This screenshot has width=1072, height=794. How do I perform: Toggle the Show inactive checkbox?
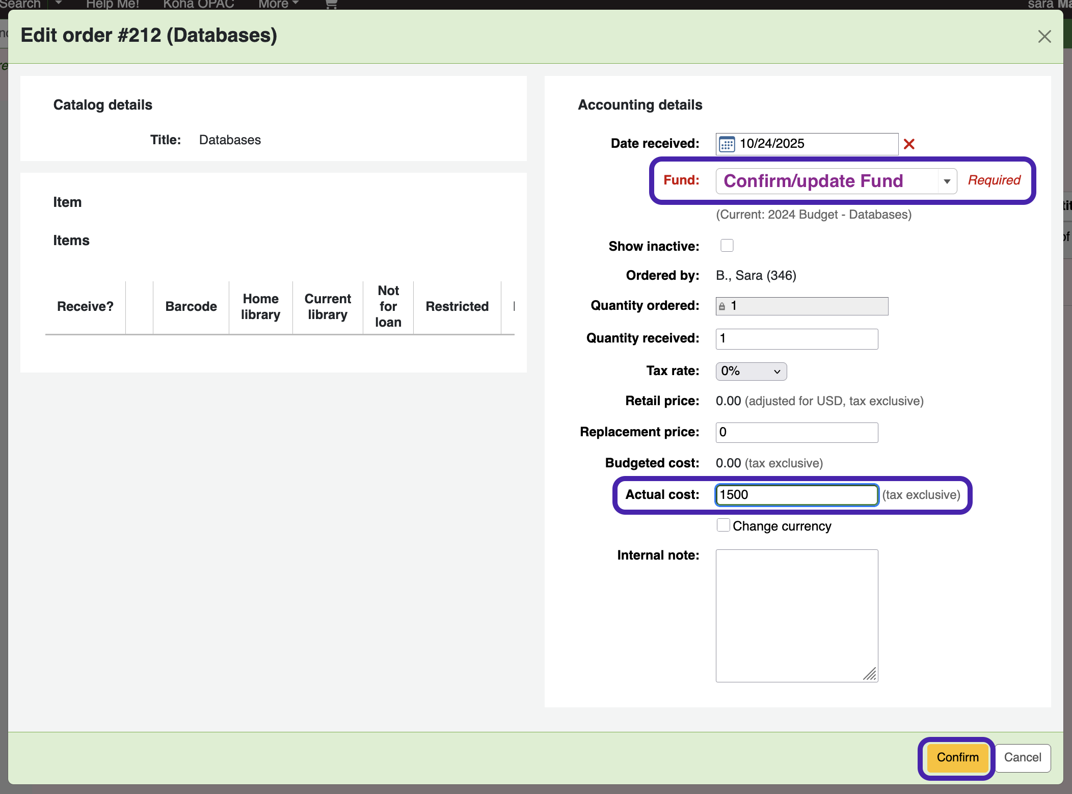[x=727, y=246]
